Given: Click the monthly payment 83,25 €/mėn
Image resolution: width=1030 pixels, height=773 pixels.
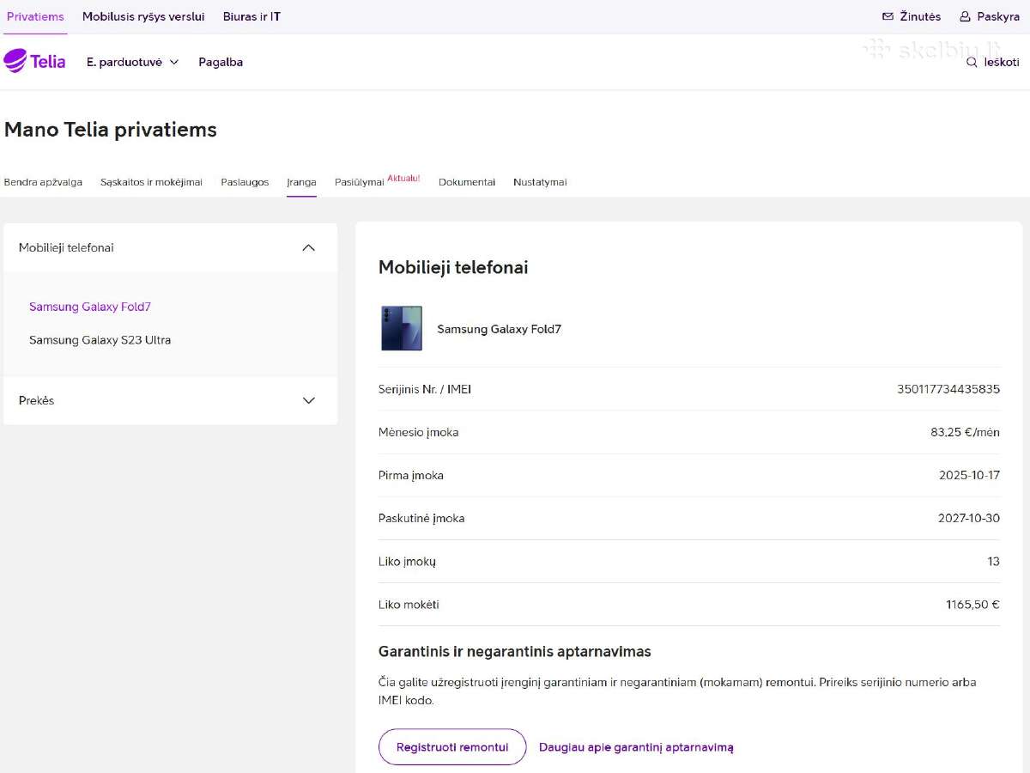Looking at the screenshot, I should [965, 432].
